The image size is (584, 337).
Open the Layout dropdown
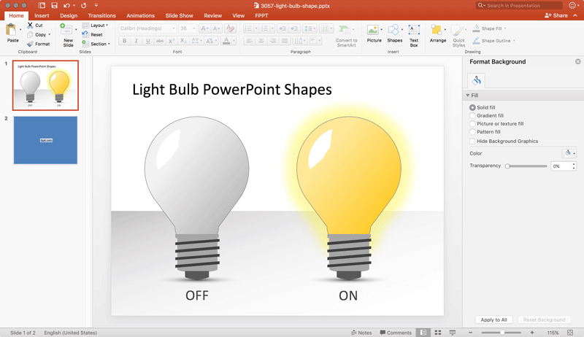tap(97, 26)
